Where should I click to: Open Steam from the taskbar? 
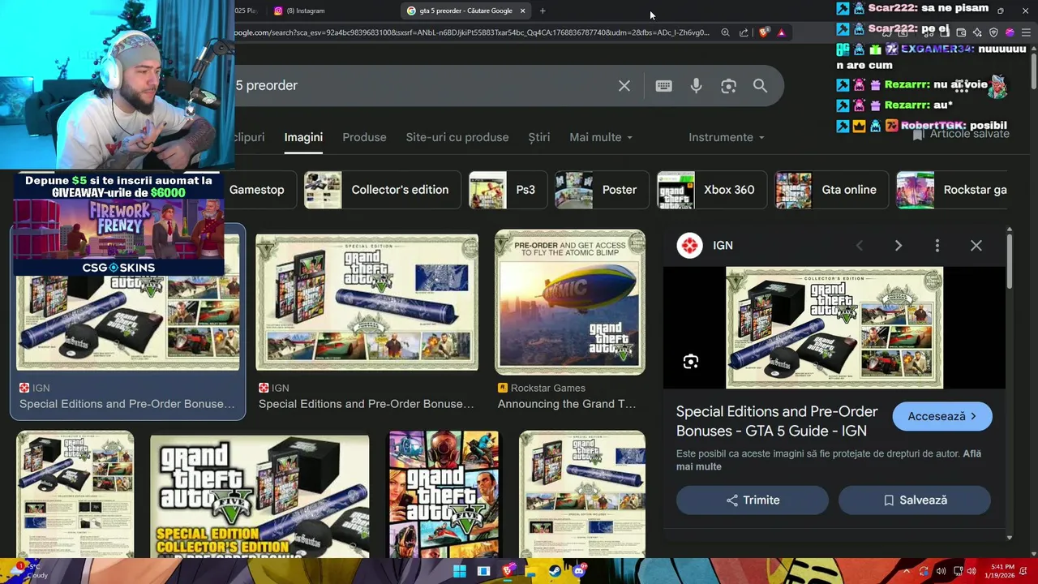(555, 571)
